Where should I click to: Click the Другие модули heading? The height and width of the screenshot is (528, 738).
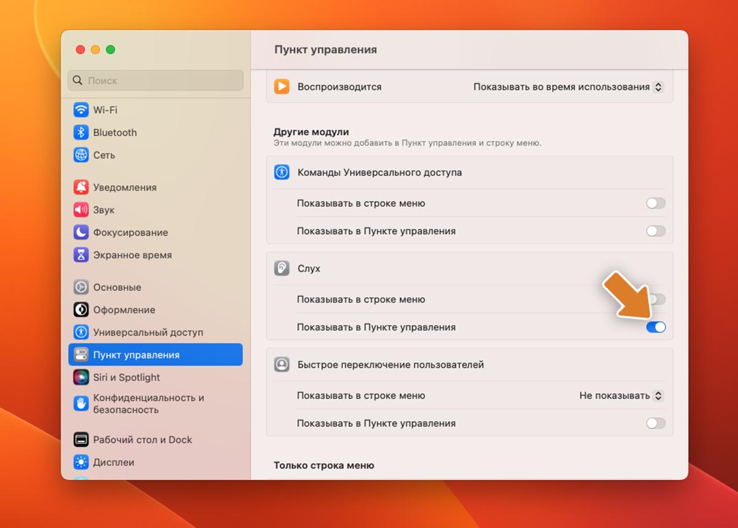pos(311,132)
